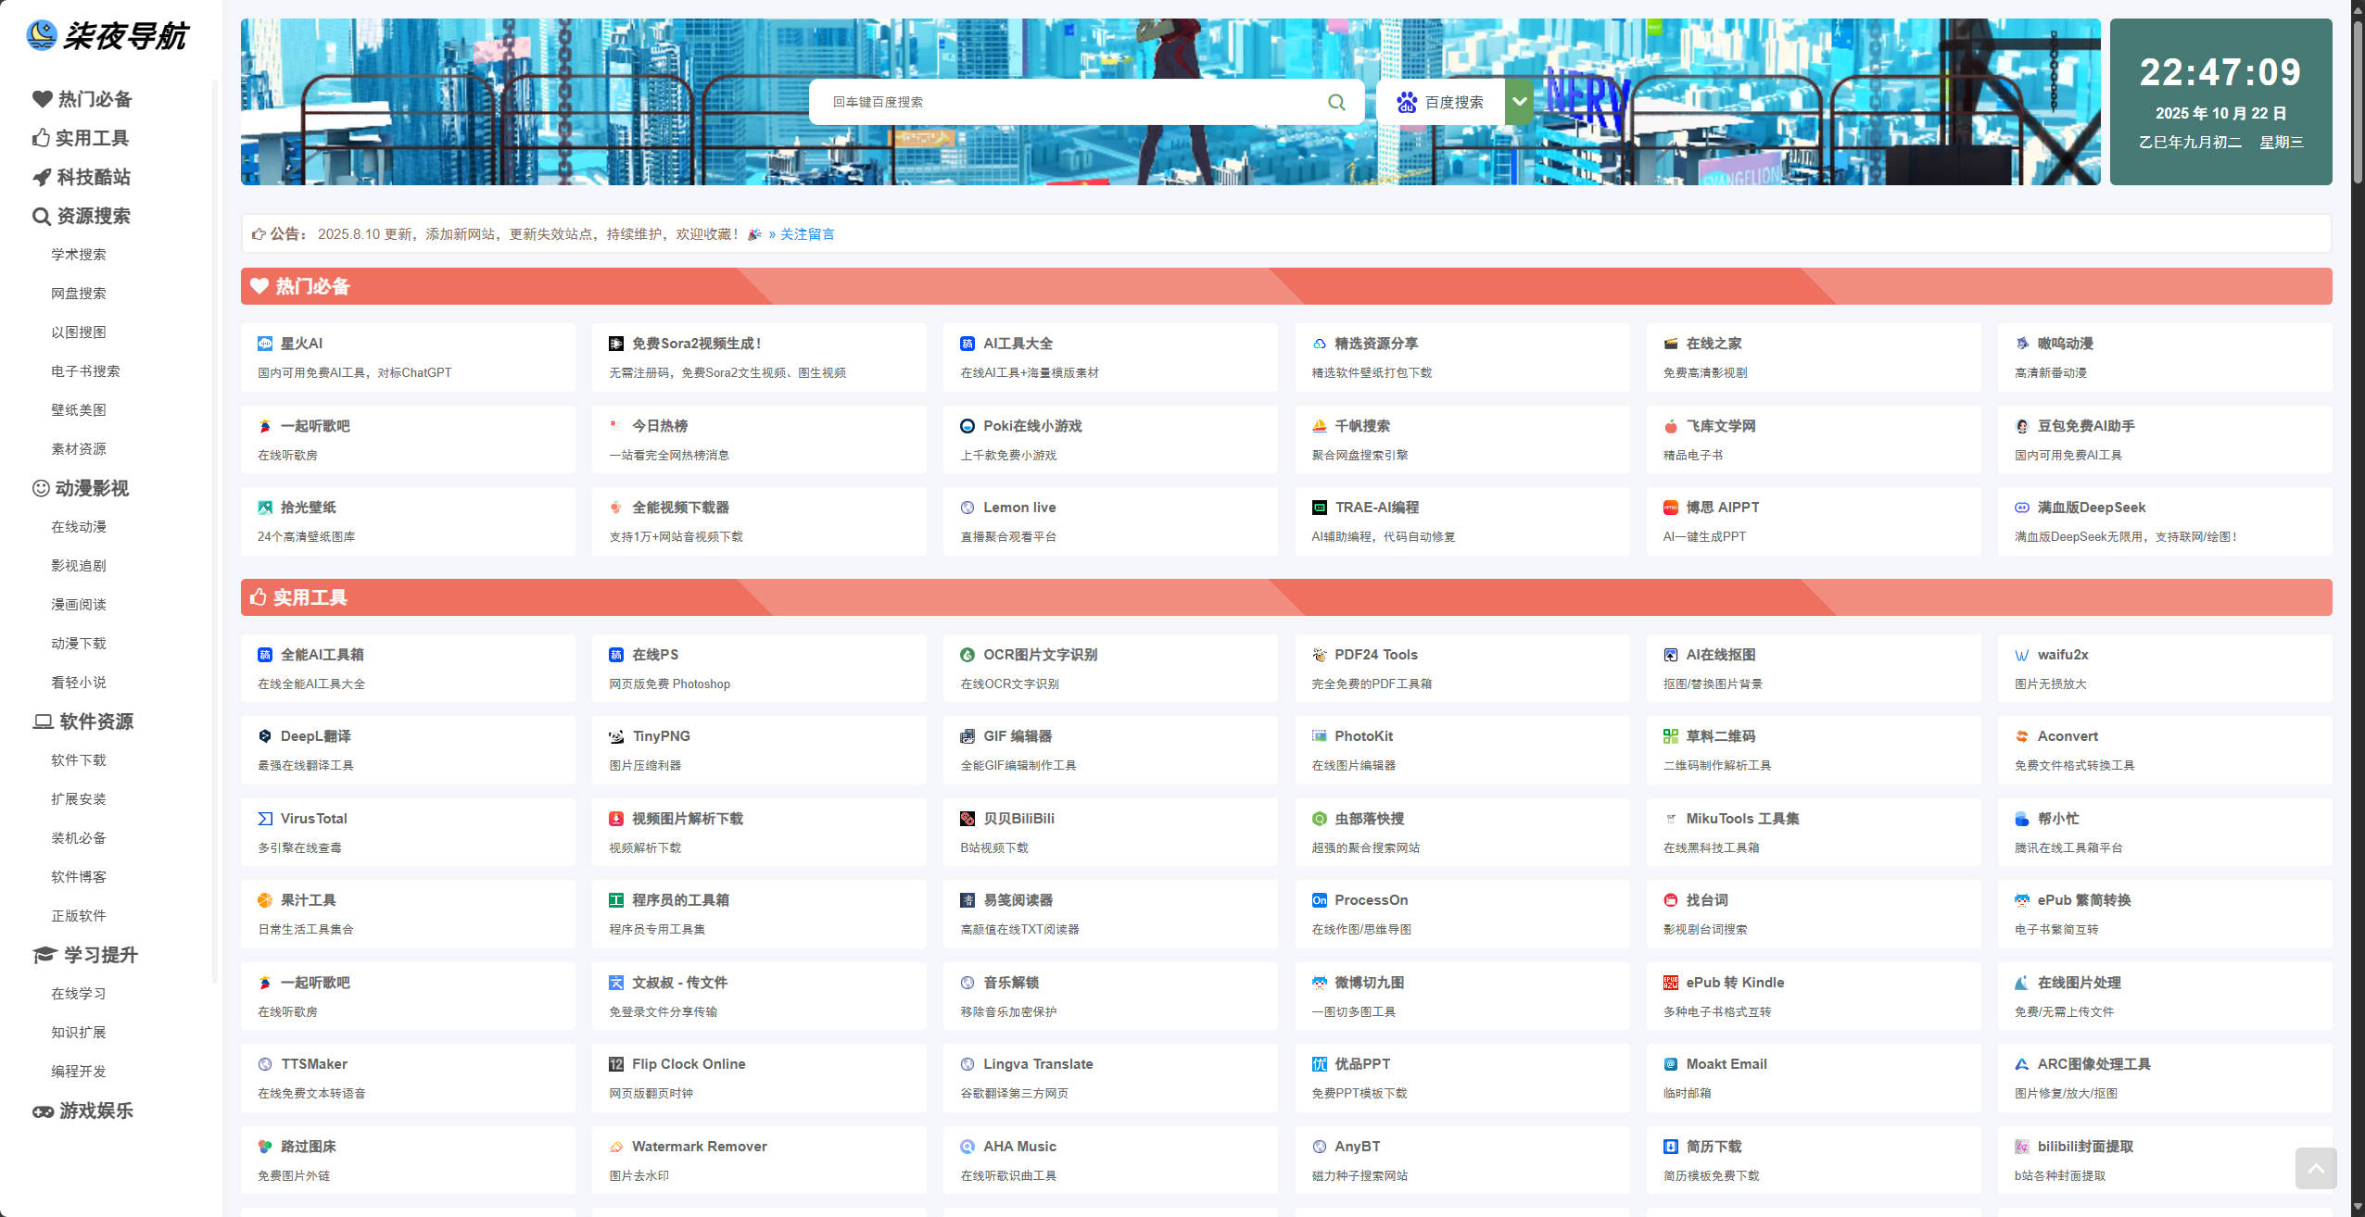Open 在线动漫 from the sidebar
This screenshot has height=1217, width=2365.
click(79, 527)
